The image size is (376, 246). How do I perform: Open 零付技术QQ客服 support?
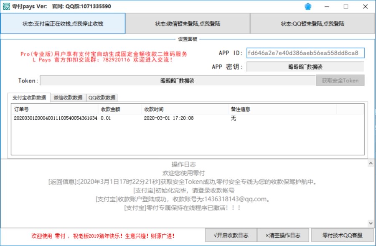coord(343,235)
